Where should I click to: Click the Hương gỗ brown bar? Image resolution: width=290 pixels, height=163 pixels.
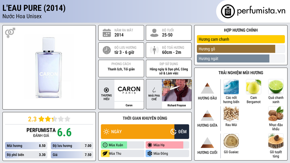pyautogui.click(x=236, y=49)
